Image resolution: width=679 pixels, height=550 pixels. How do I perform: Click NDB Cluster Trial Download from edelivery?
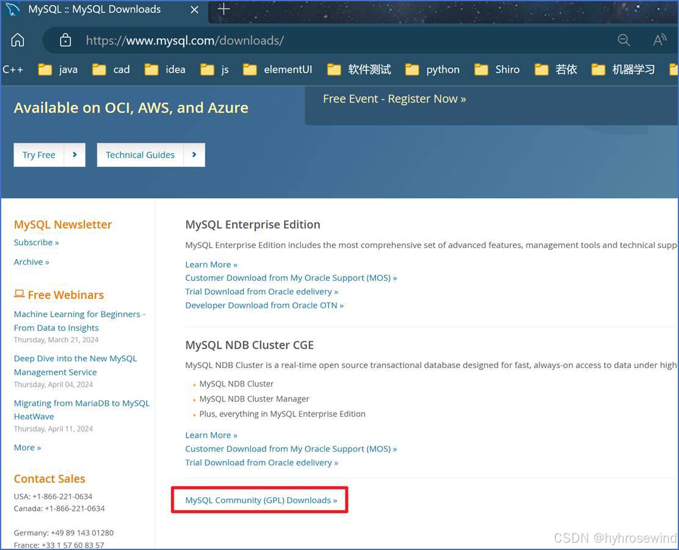tap(261, 463)
